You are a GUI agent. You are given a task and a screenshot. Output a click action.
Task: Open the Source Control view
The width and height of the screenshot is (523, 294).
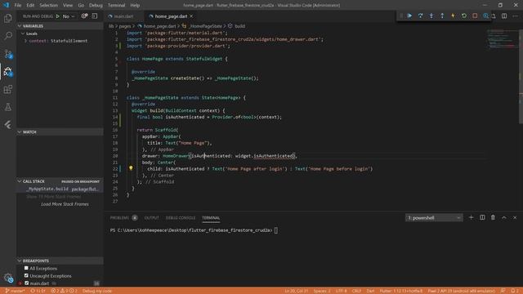[8, 54]
